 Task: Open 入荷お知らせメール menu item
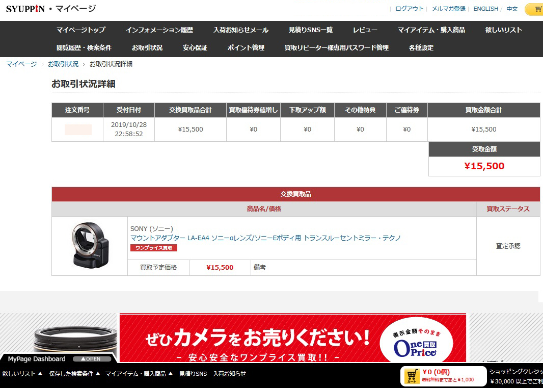[240, 30]
